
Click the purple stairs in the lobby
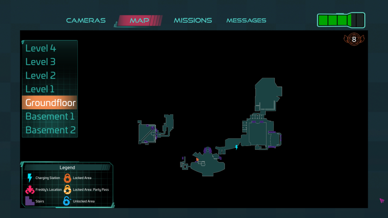[x=208, y=150]
